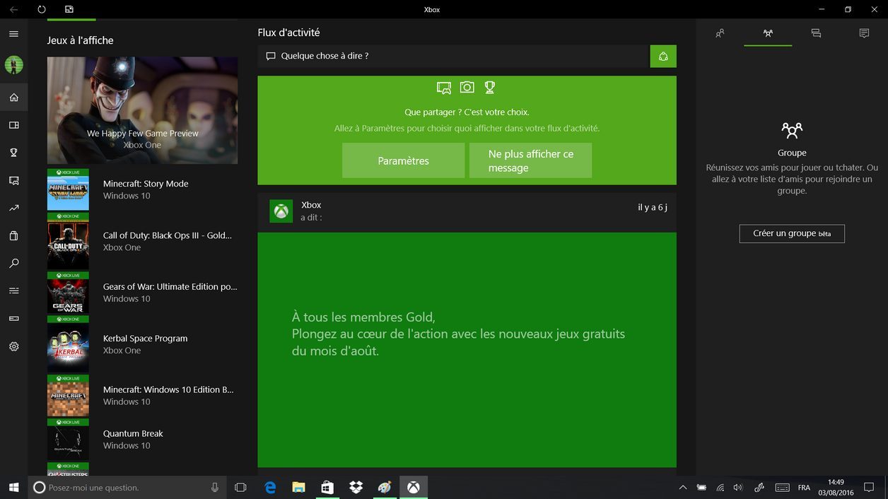
Task: Open Xbox settings gear in the sidebar
Action: [x=13, y=346]
